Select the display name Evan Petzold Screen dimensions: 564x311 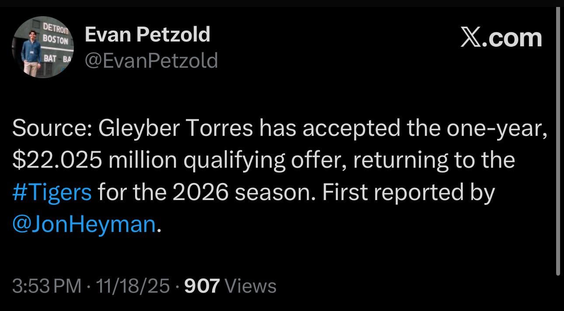[x=148, y=34]
